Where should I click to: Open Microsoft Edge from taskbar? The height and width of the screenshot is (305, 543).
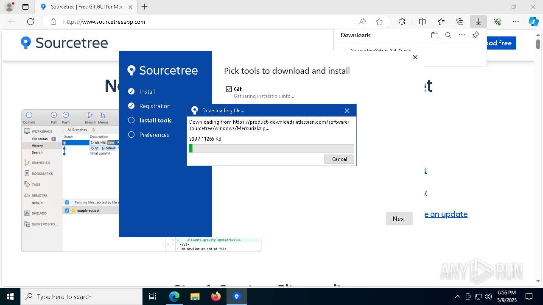(174, 297)
